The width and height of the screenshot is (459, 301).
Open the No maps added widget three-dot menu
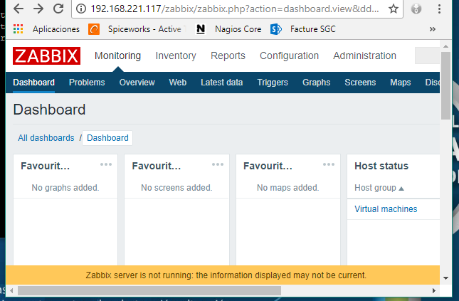pos(329,164)
